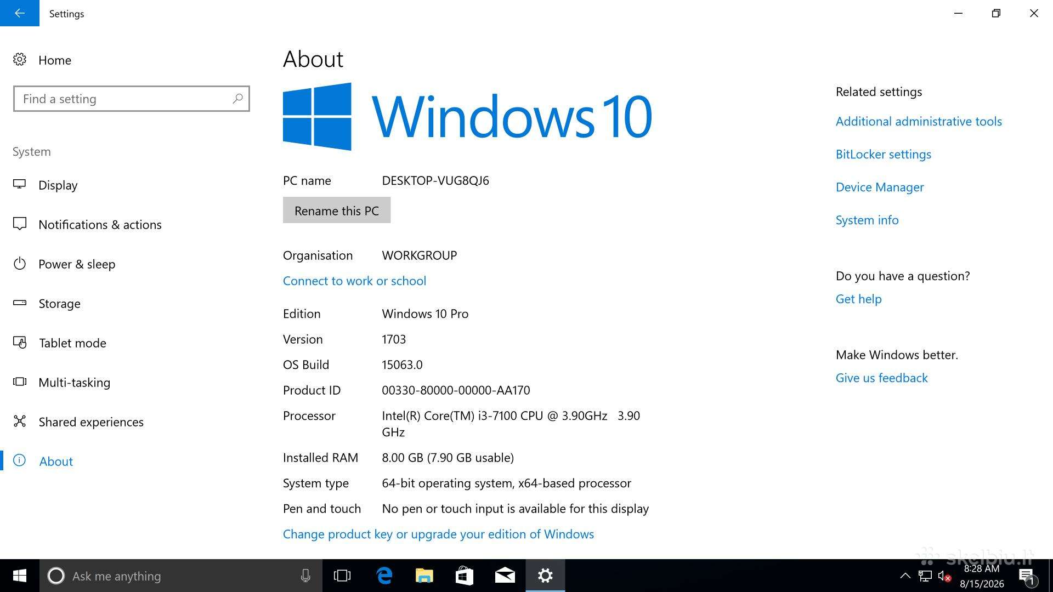
Task: Click the Windows 10 logo
Action: [467, 116]
